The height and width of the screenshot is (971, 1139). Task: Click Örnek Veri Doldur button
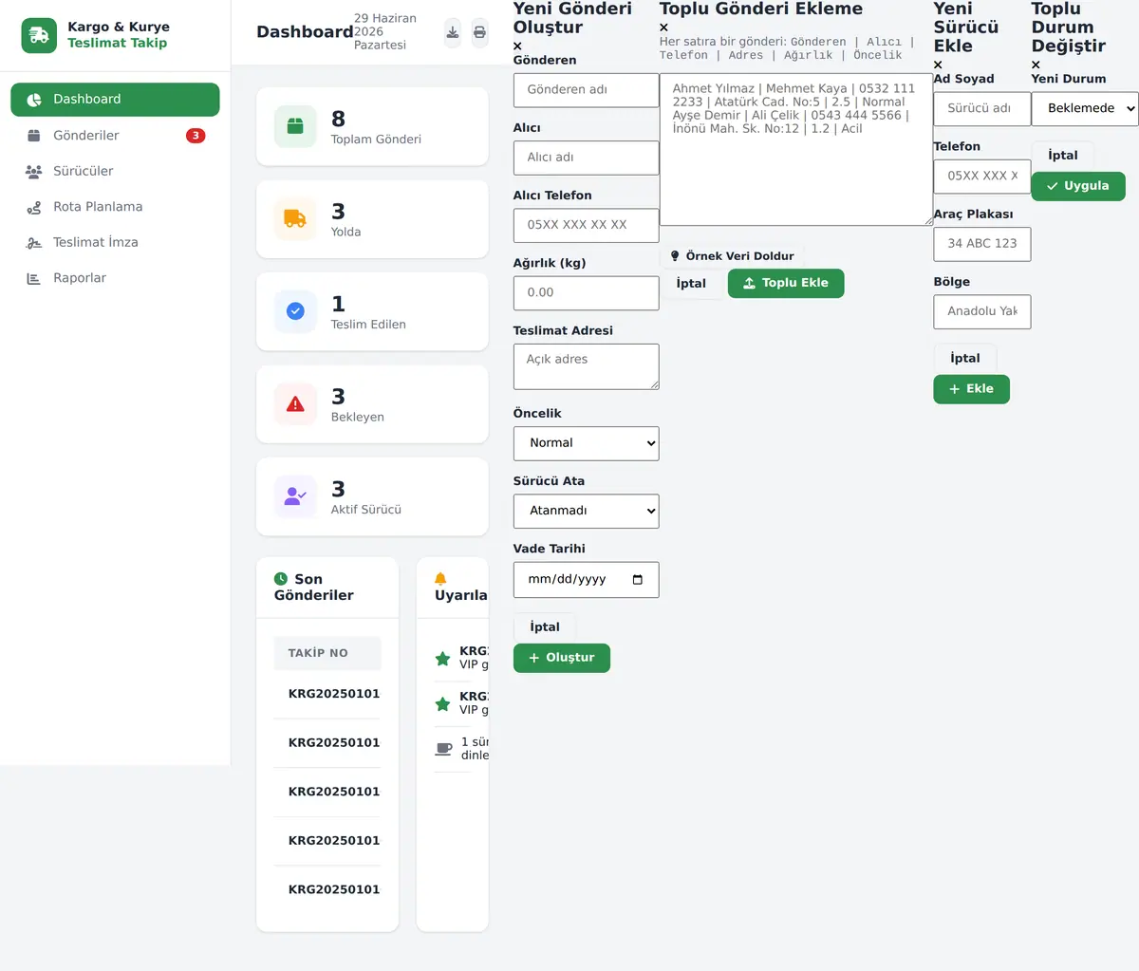coord(732,256)
